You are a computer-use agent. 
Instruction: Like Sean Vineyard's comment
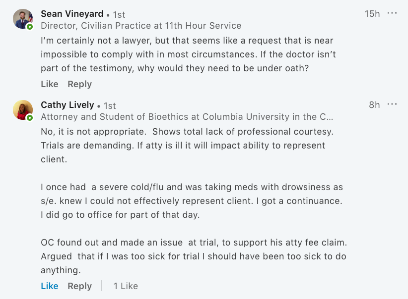pos(50,84)
